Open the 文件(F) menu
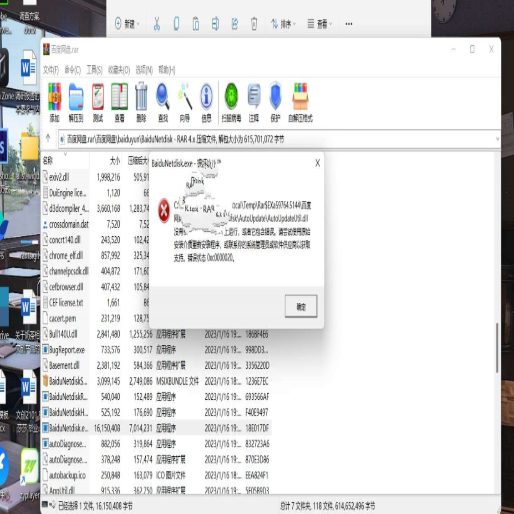The height and width of the screenshot is (514, 514). 51,70
